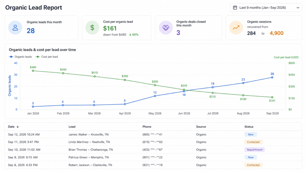Click the New status badge for Patricia Green

251,157
